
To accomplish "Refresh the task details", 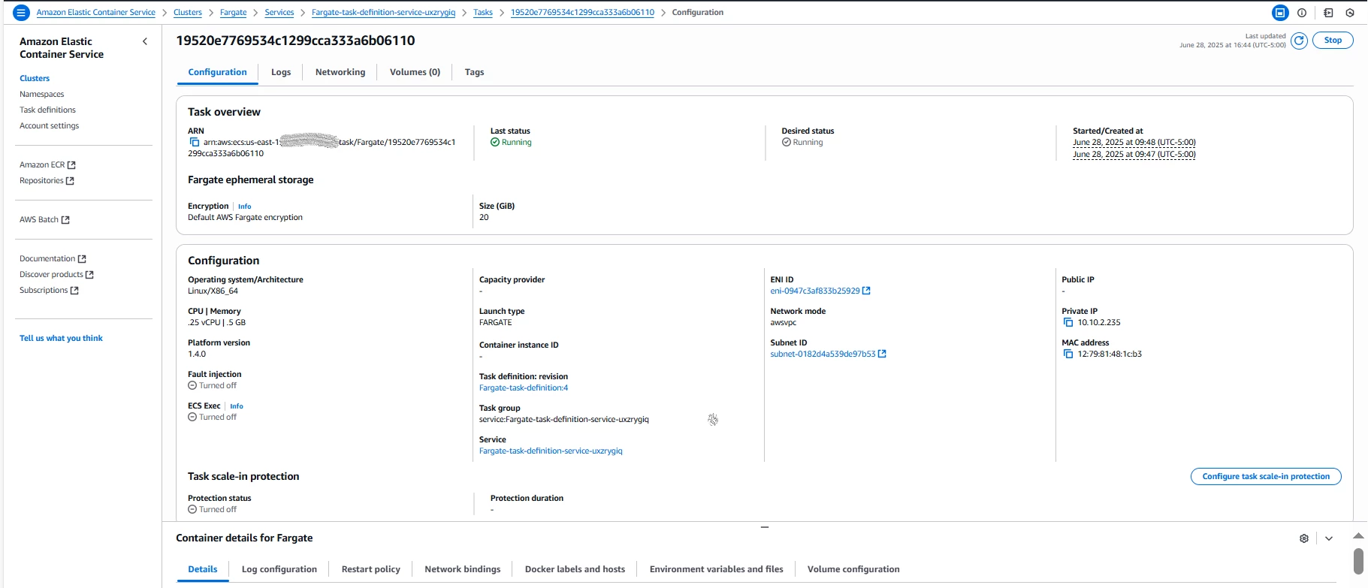I will tap(1300, 41).
